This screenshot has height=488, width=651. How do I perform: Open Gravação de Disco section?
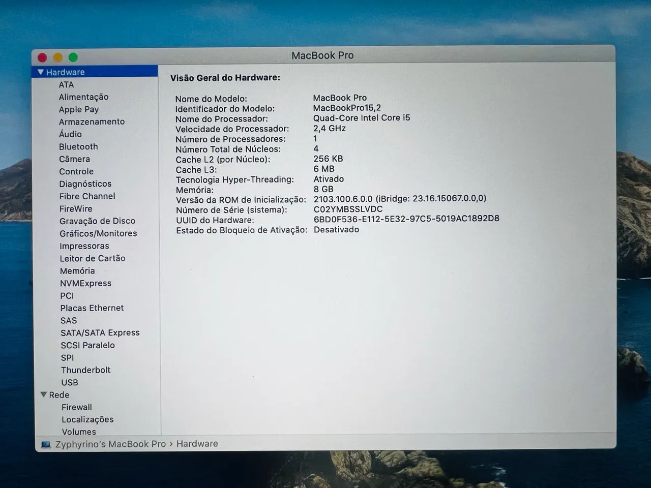click(x=97, y=221)
